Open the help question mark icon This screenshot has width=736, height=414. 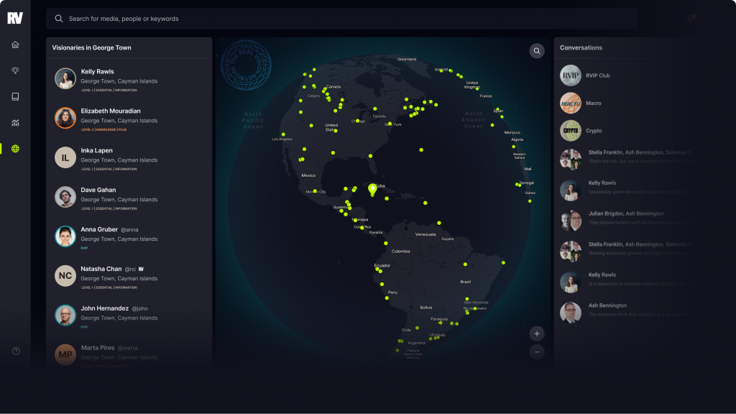15,351
